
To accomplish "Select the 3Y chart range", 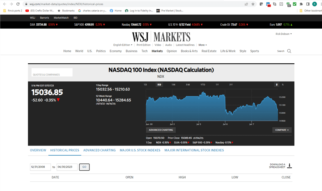I will click(x=231, y=85).
